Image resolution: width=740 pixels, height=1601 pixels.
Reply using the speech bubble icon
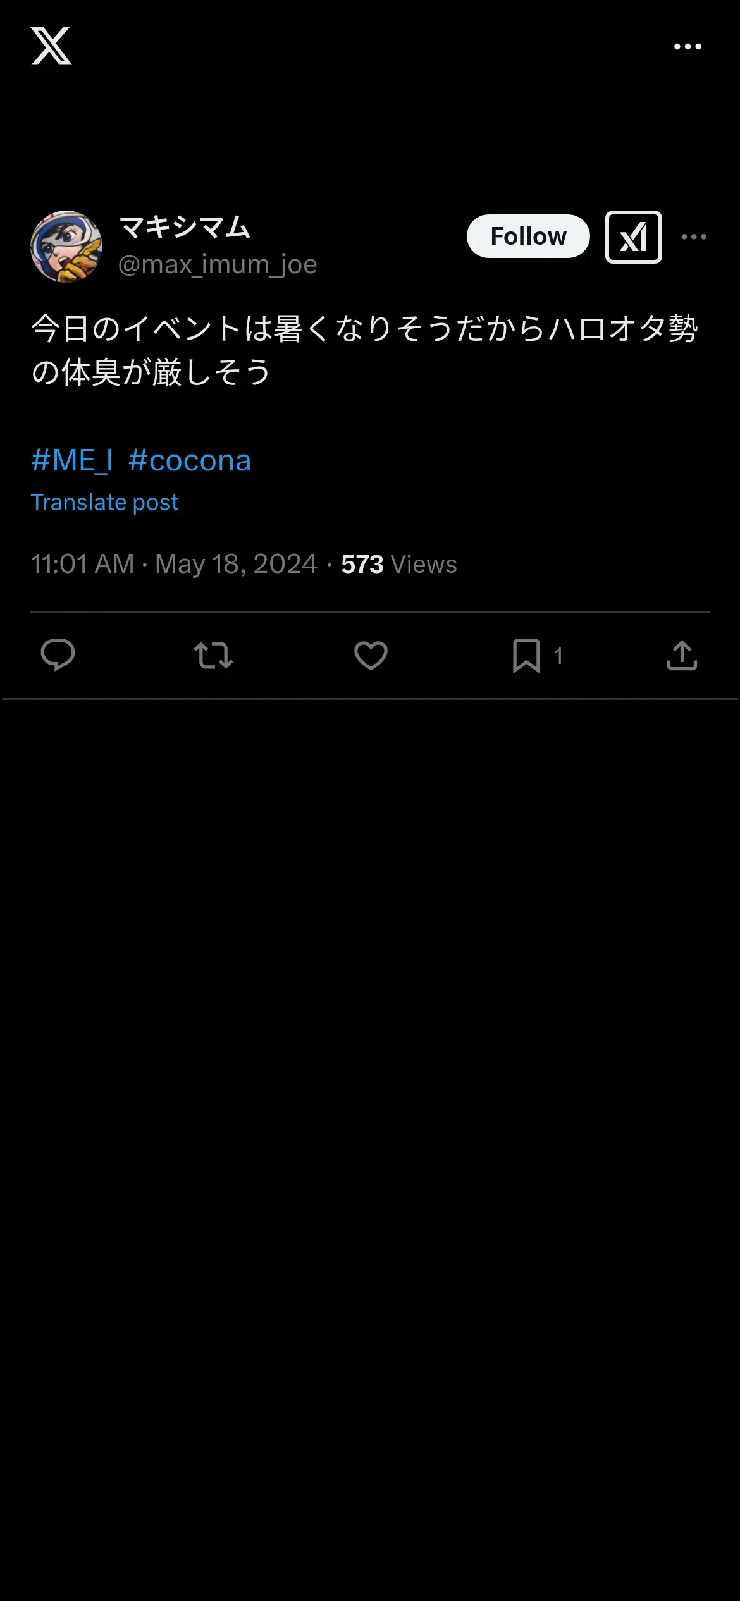pos(58,655)
